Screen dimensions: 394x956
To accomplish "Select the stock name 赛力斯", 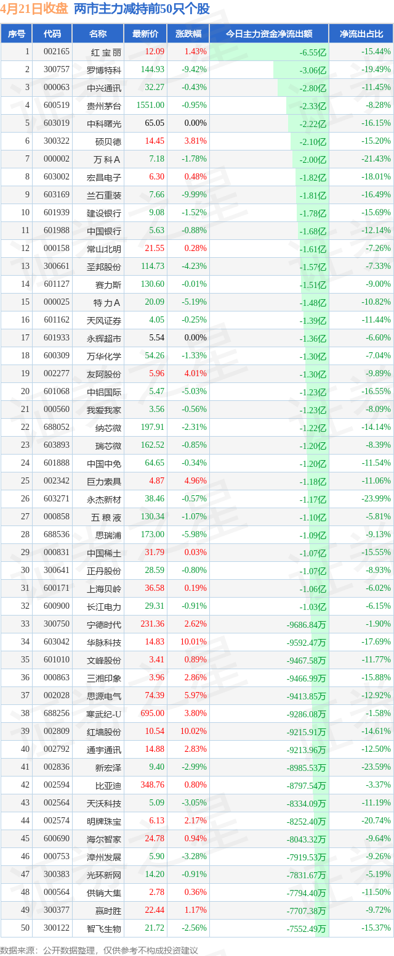I will click(x=108, y=284).
